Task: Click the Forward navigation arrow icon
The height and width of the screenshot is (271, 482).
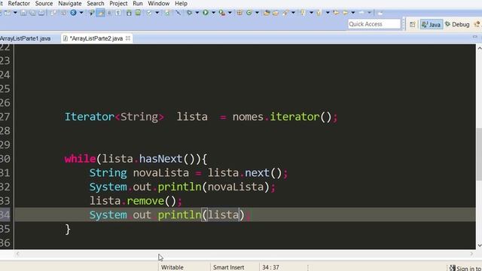Action: pyautogui.click(x=361, y=13)
